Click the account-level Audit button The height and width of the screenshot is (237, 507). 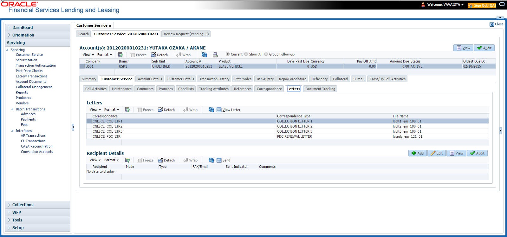pos(484,48)
